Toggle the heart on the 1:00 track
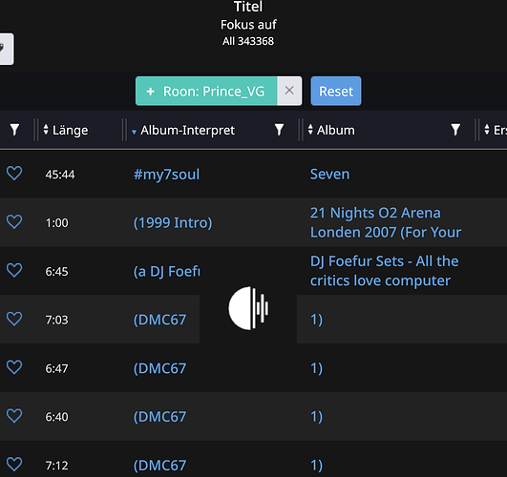 click(14, 221)
